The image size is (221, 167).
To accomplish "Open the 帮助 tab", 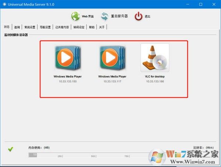I will tap(92, 27).
